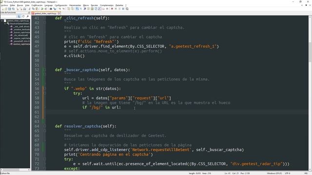Image resolution: width=312 pixels, height=175 pixels.
Task: Click the Start Recording macro icon
Action: coord(112,9)
